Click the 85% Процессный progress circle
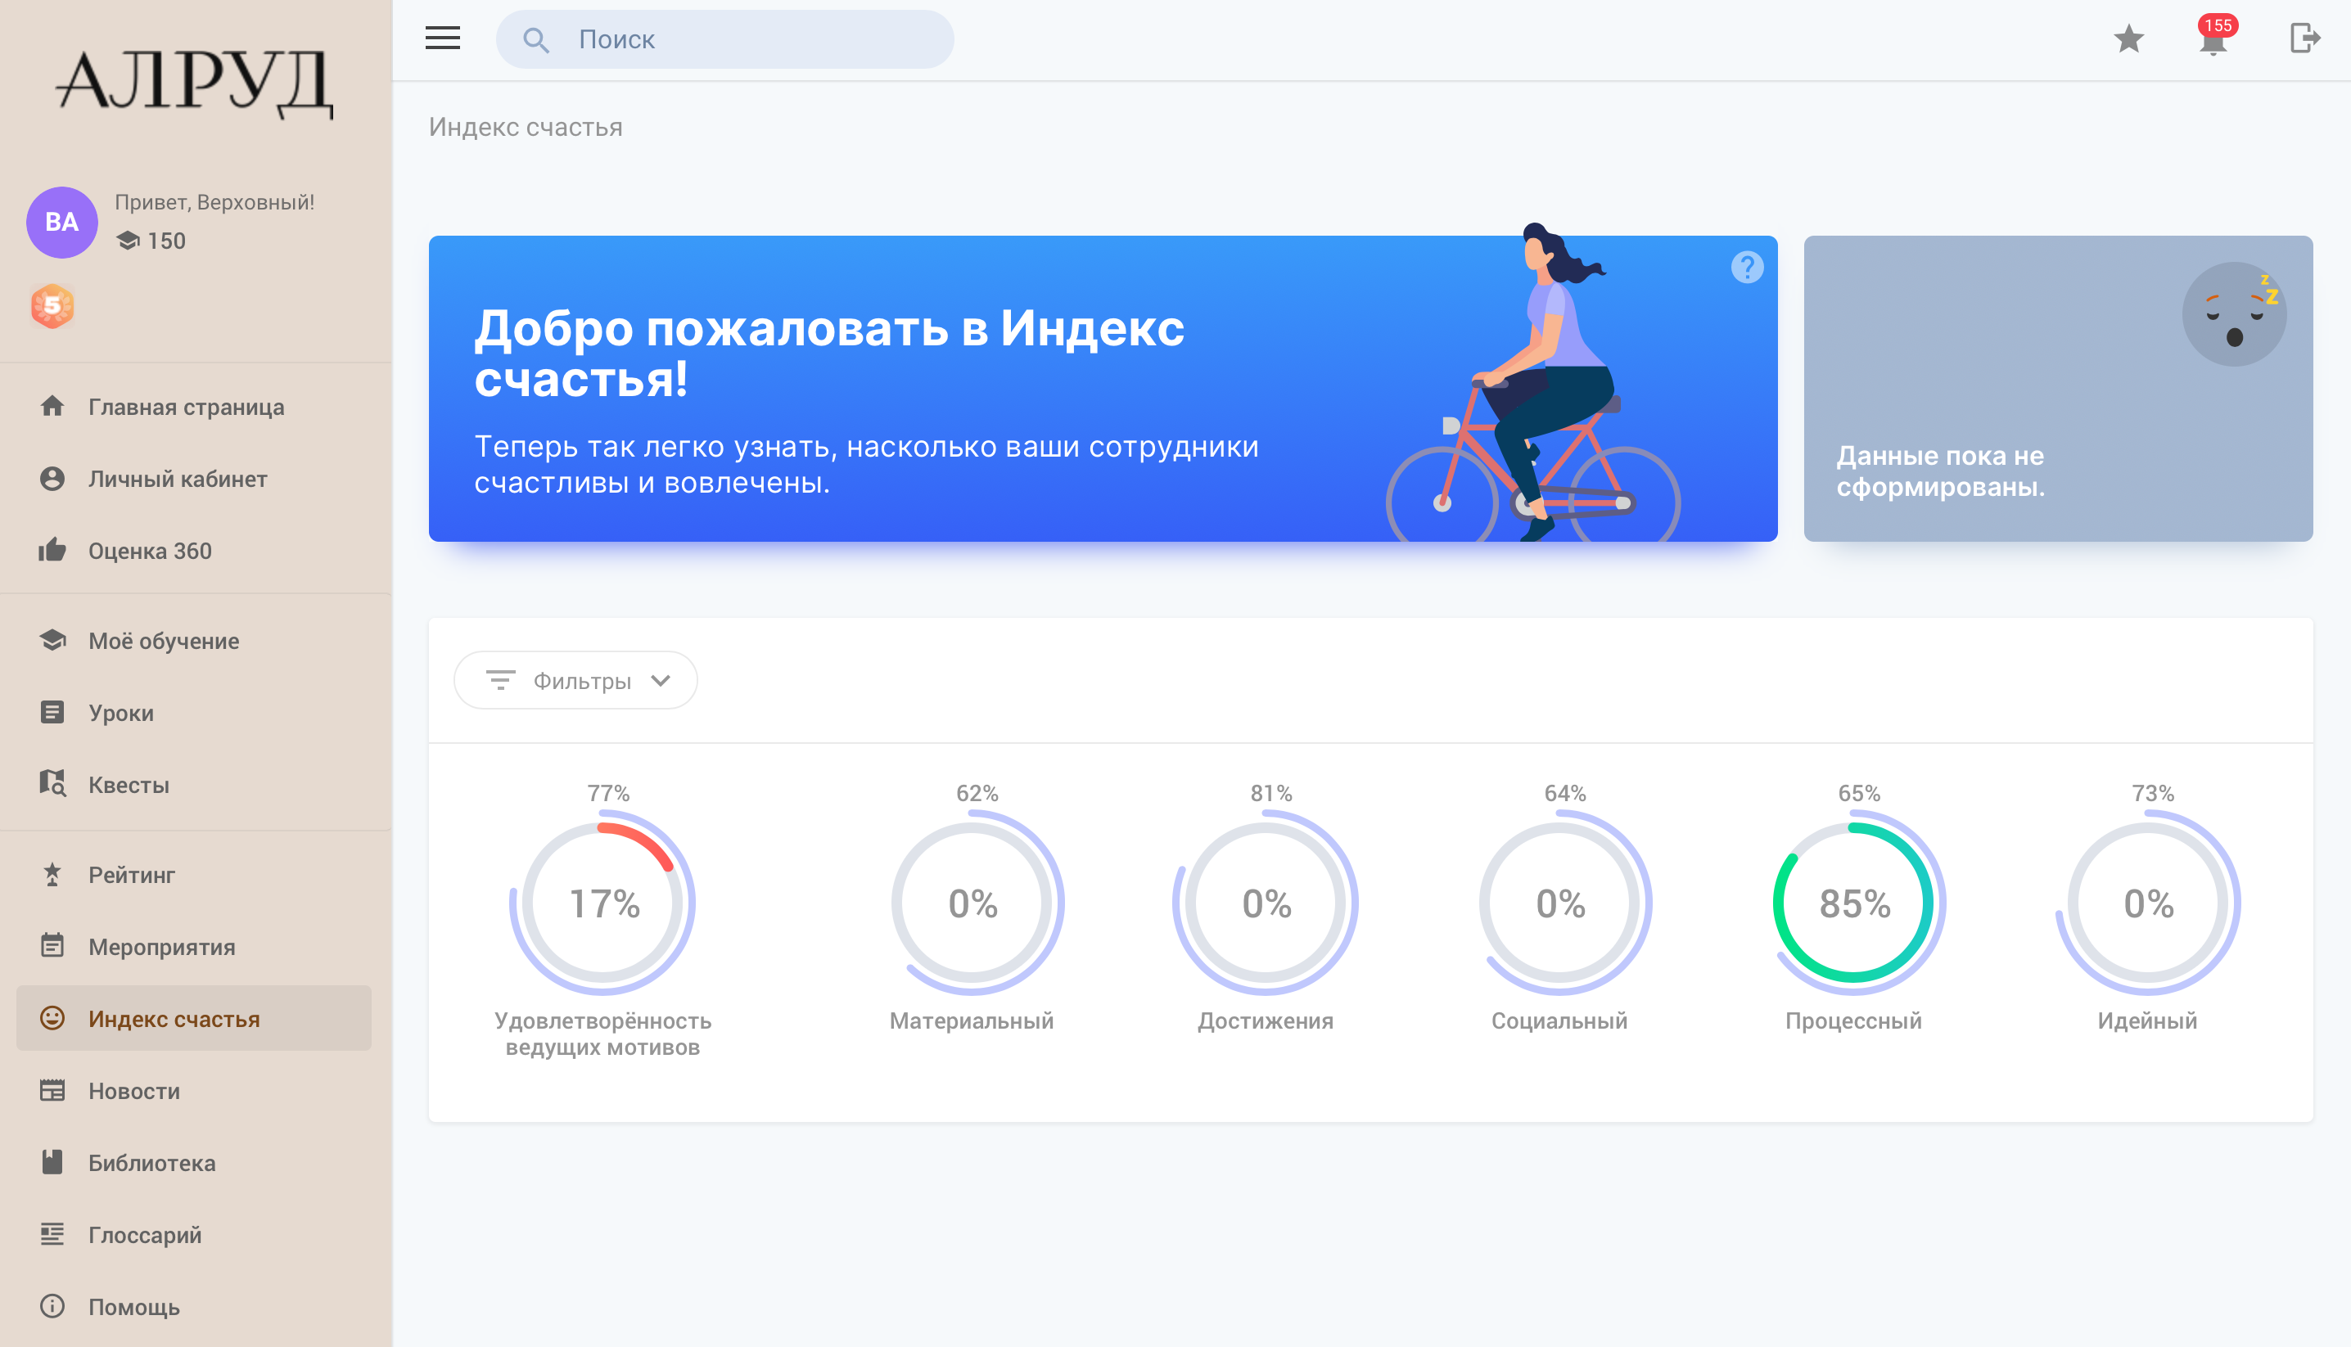Screen dimensions: 2351x1347 (x=1854, y=903)
